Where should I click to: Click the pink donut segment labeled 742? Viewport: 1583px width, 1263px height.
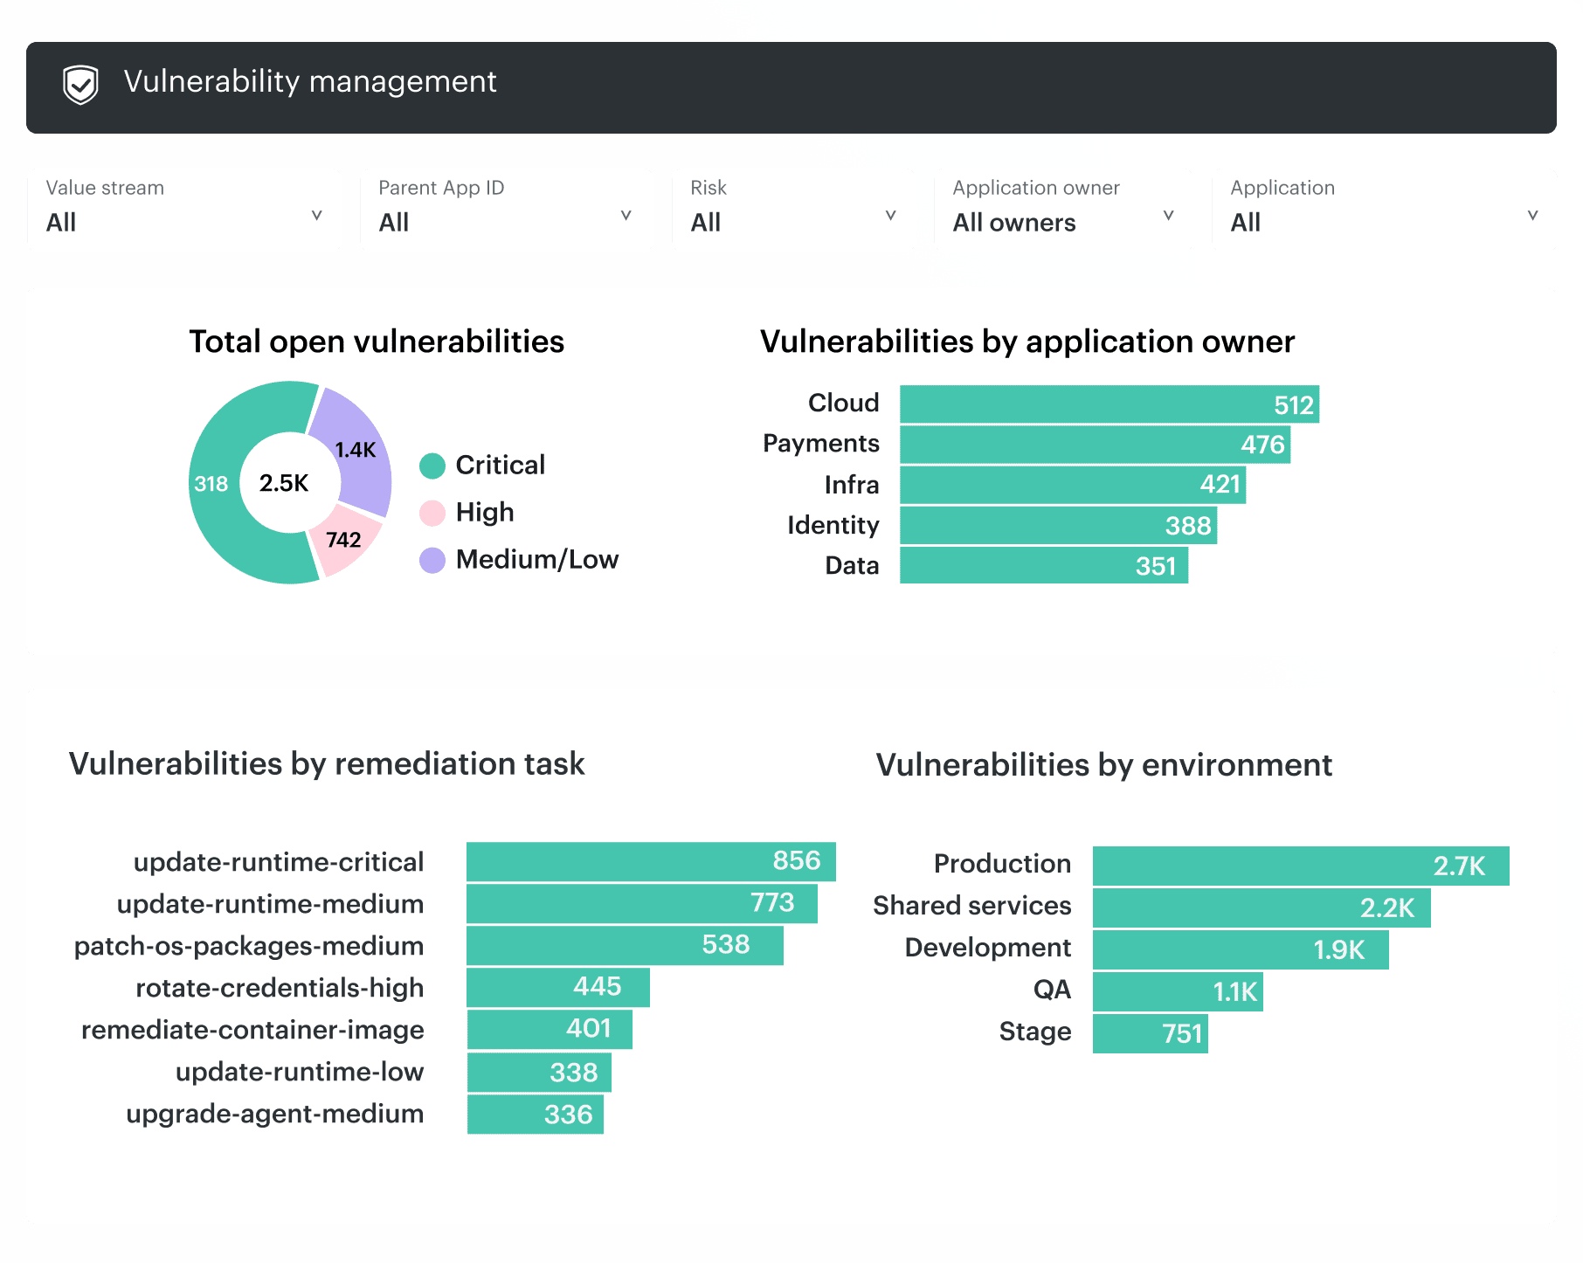(x=346, y=540)
